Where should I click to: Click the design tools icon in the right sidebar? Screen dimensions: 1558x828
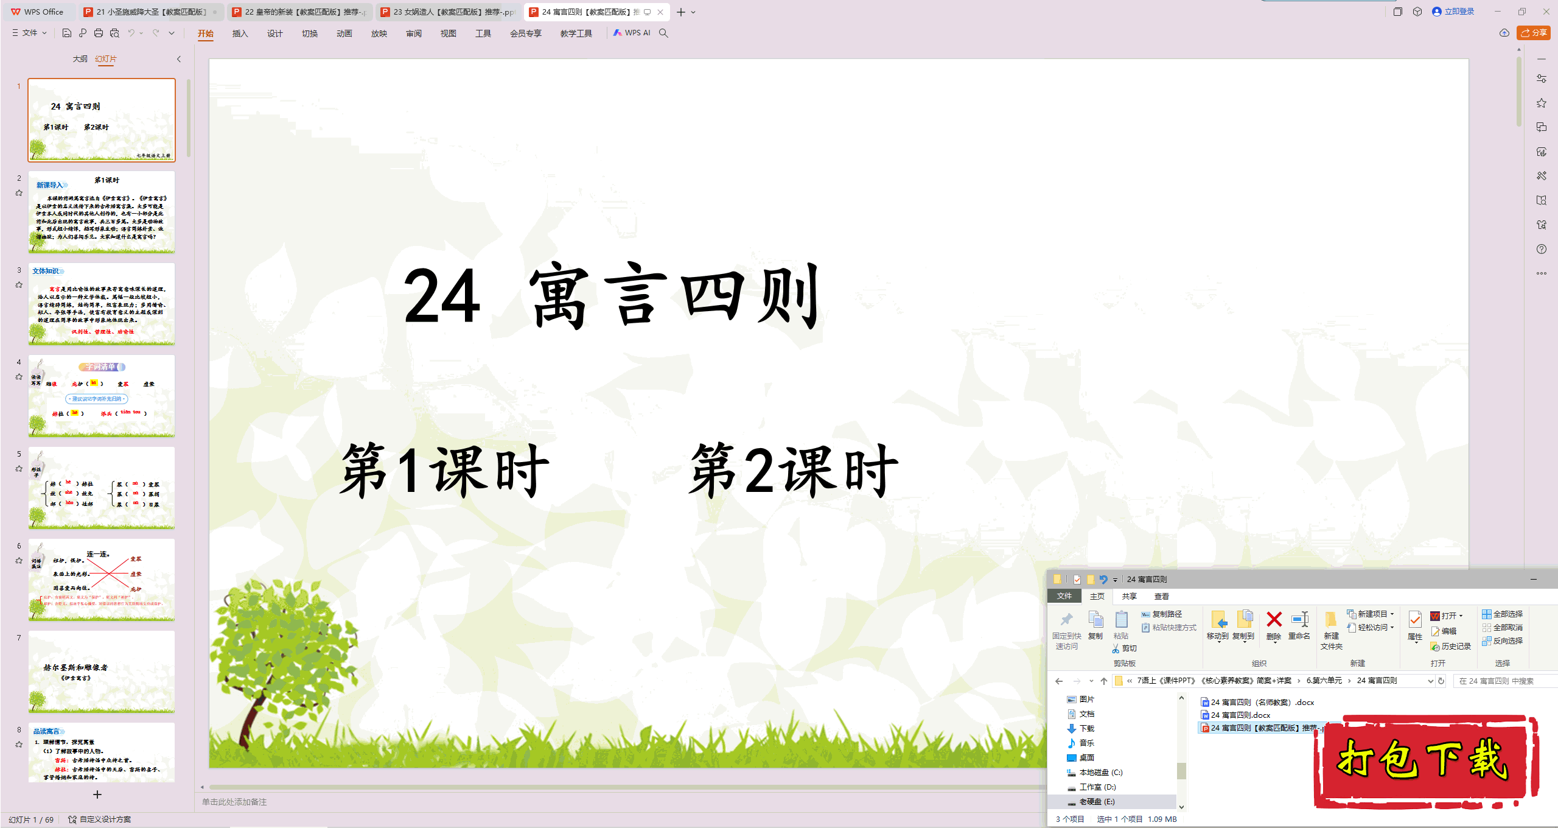pos(1542,176)
